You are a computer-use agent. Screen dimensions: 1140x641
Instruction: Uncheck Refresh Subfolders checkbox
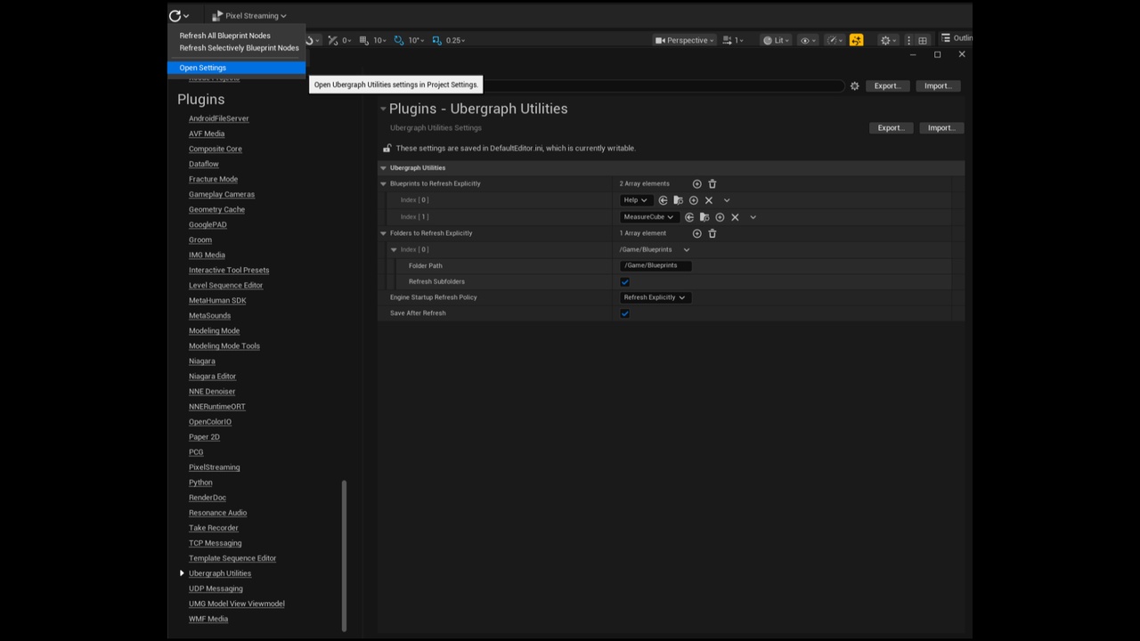click(624, 282)
